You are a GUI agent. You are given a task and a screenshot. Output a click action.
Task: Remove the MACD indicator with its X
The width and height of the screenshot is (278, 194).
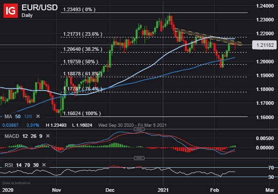click(48, 136)
